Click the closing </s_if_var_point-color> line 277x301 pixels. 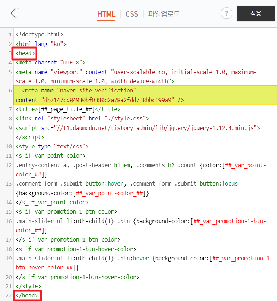(52, 202)
